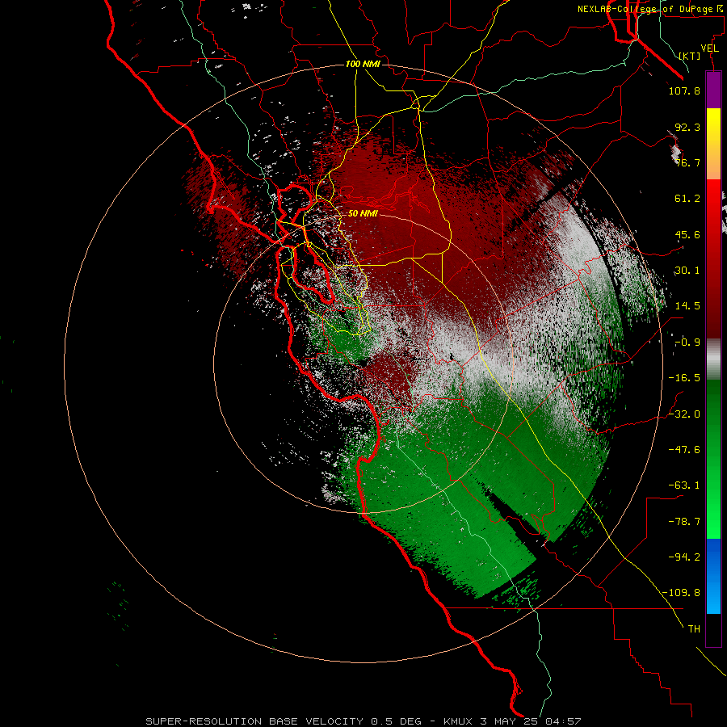Click the 45.6 scale value
Screen dimensions: 727x727
click(687, 234)
